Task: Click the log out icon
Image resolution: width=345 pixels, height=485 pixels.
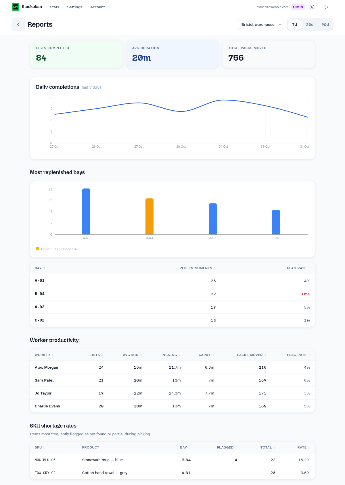Action: coord(327,7)
